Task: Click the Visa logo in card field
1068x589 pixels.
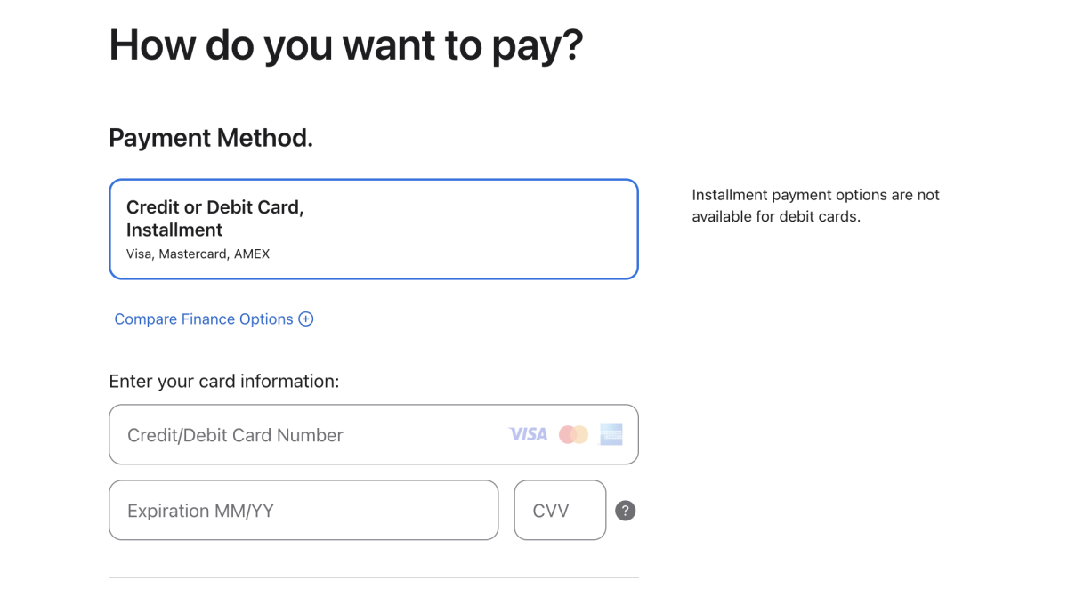Action: point(528,434)
